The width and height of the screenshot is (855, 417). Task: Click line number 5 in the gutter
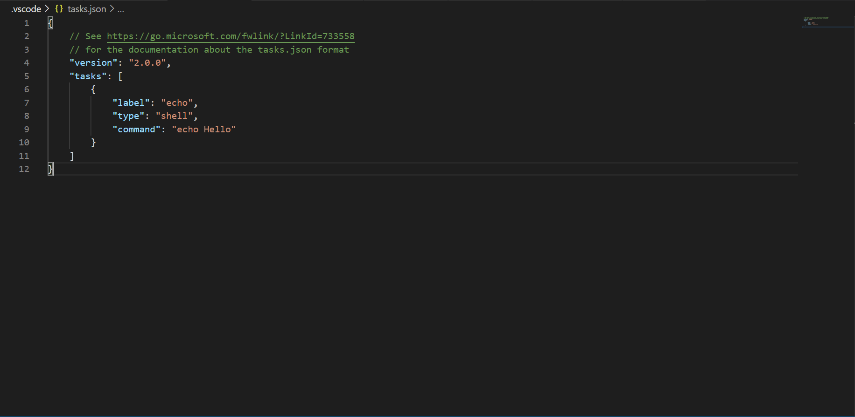[27, 76]
